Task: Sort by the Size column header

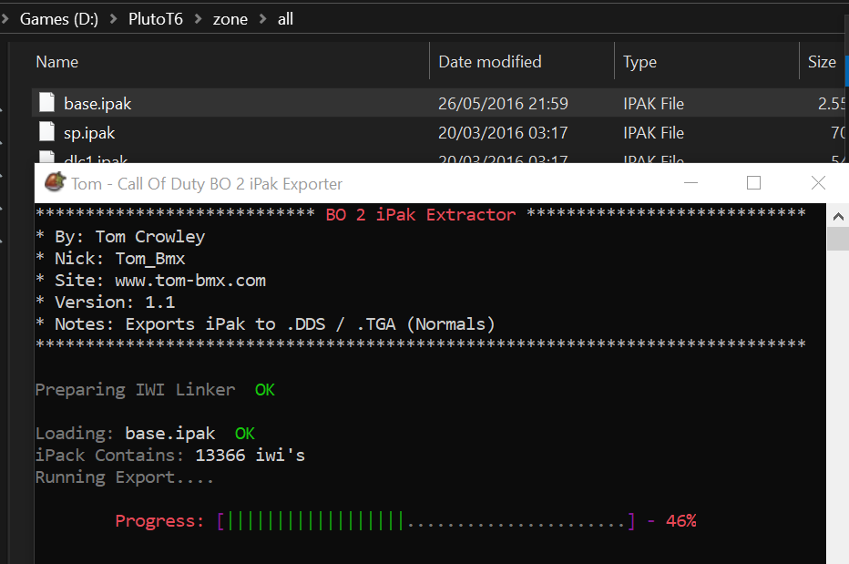Action: pos(822,62)
